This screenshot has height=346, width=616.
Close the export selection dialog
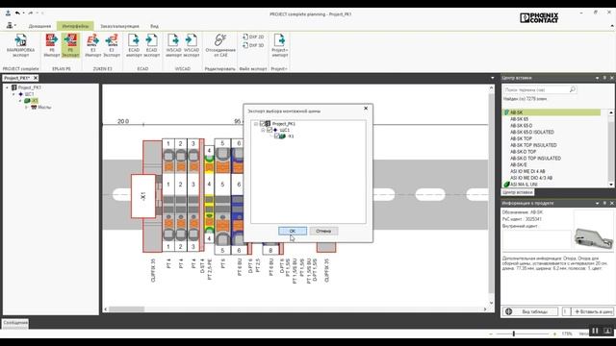(x=366, y=109)
